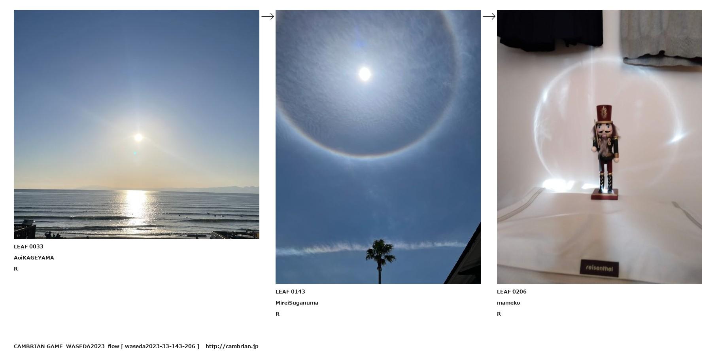Select author name MireiSuganuma

pyautogui.click(x=297, y=303)
